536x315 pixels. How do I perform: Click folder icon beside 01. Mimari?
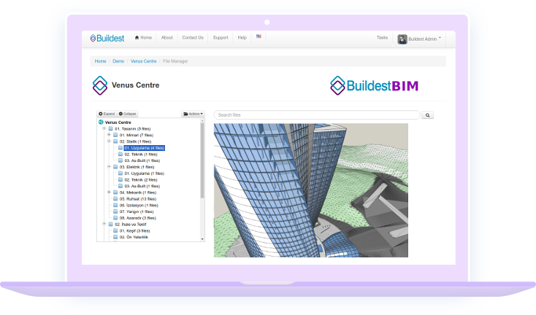pyautogui.click(x=115, y=135)
